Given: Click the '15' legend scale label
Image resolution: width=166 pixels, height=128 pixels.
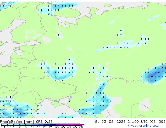Looking at the screenshot, I should pos(39,127).
